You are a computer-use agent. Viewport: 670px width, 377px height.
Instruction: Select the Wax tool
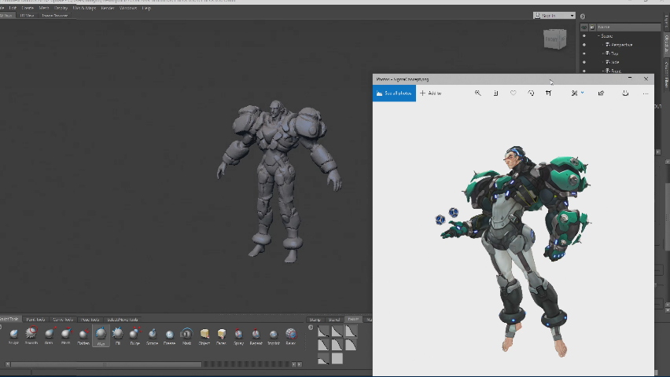click(x=101, y=335)
